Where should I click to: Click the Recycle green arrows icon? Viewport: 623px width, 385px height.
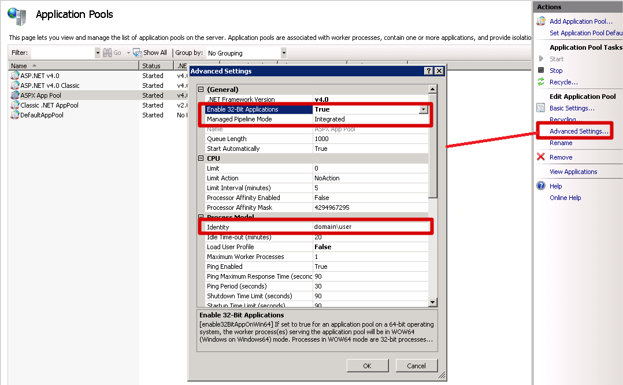pyautogui.click(x=541, y=82)
